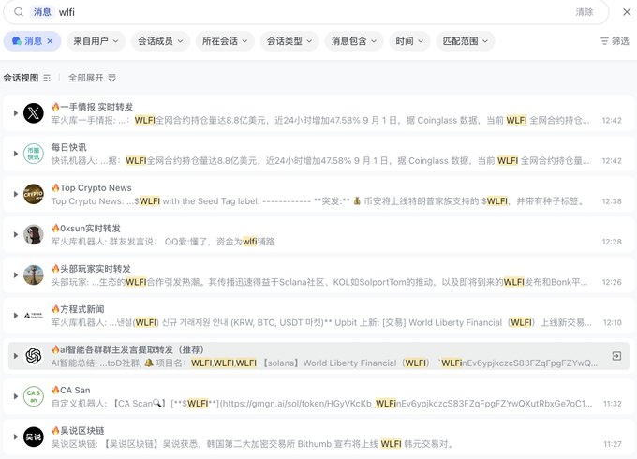This screenshot has width=637, height=459.
Task: Click the 头部玩家实时转发 avatar
Action: [34, 275]
